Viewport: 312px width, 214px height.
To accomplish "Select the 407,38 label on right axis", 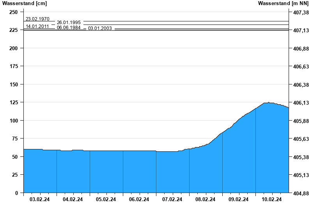I will [x=300, y=12].
